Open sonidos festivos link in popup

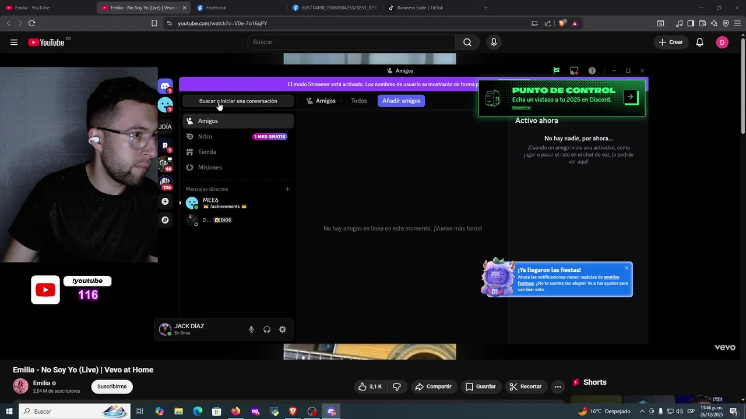(x=611, y=277)
